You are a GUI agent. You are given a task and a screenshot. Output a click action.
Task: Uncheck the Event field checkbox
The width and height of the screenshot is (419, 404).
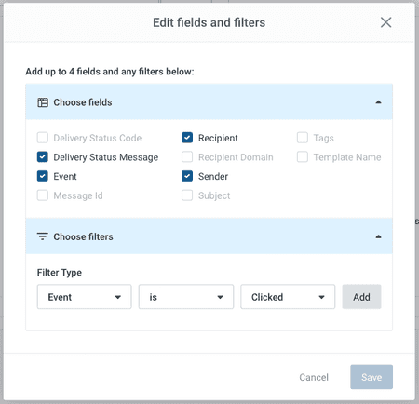click(x=43, y=176)
